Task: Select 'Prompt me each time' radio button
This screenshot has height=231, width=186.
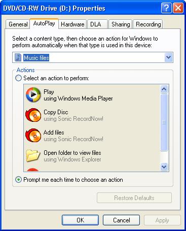Action: click(18, 180)
